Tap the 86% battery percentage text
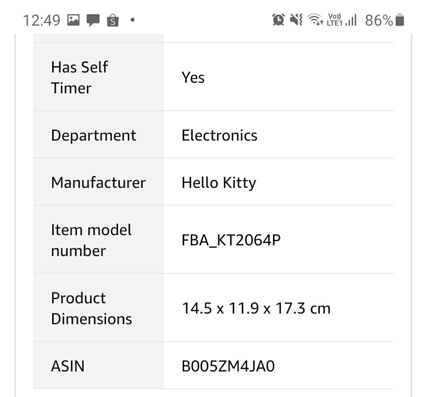The height and width of the screenshot is (397, 426). point(379,20)
